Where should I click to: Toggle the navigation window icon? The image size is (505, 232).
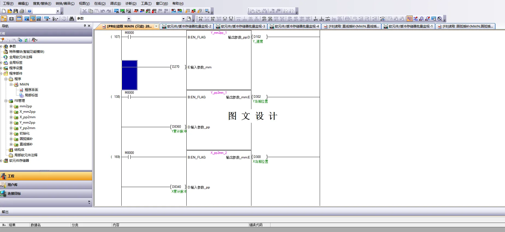coord(4,19)
